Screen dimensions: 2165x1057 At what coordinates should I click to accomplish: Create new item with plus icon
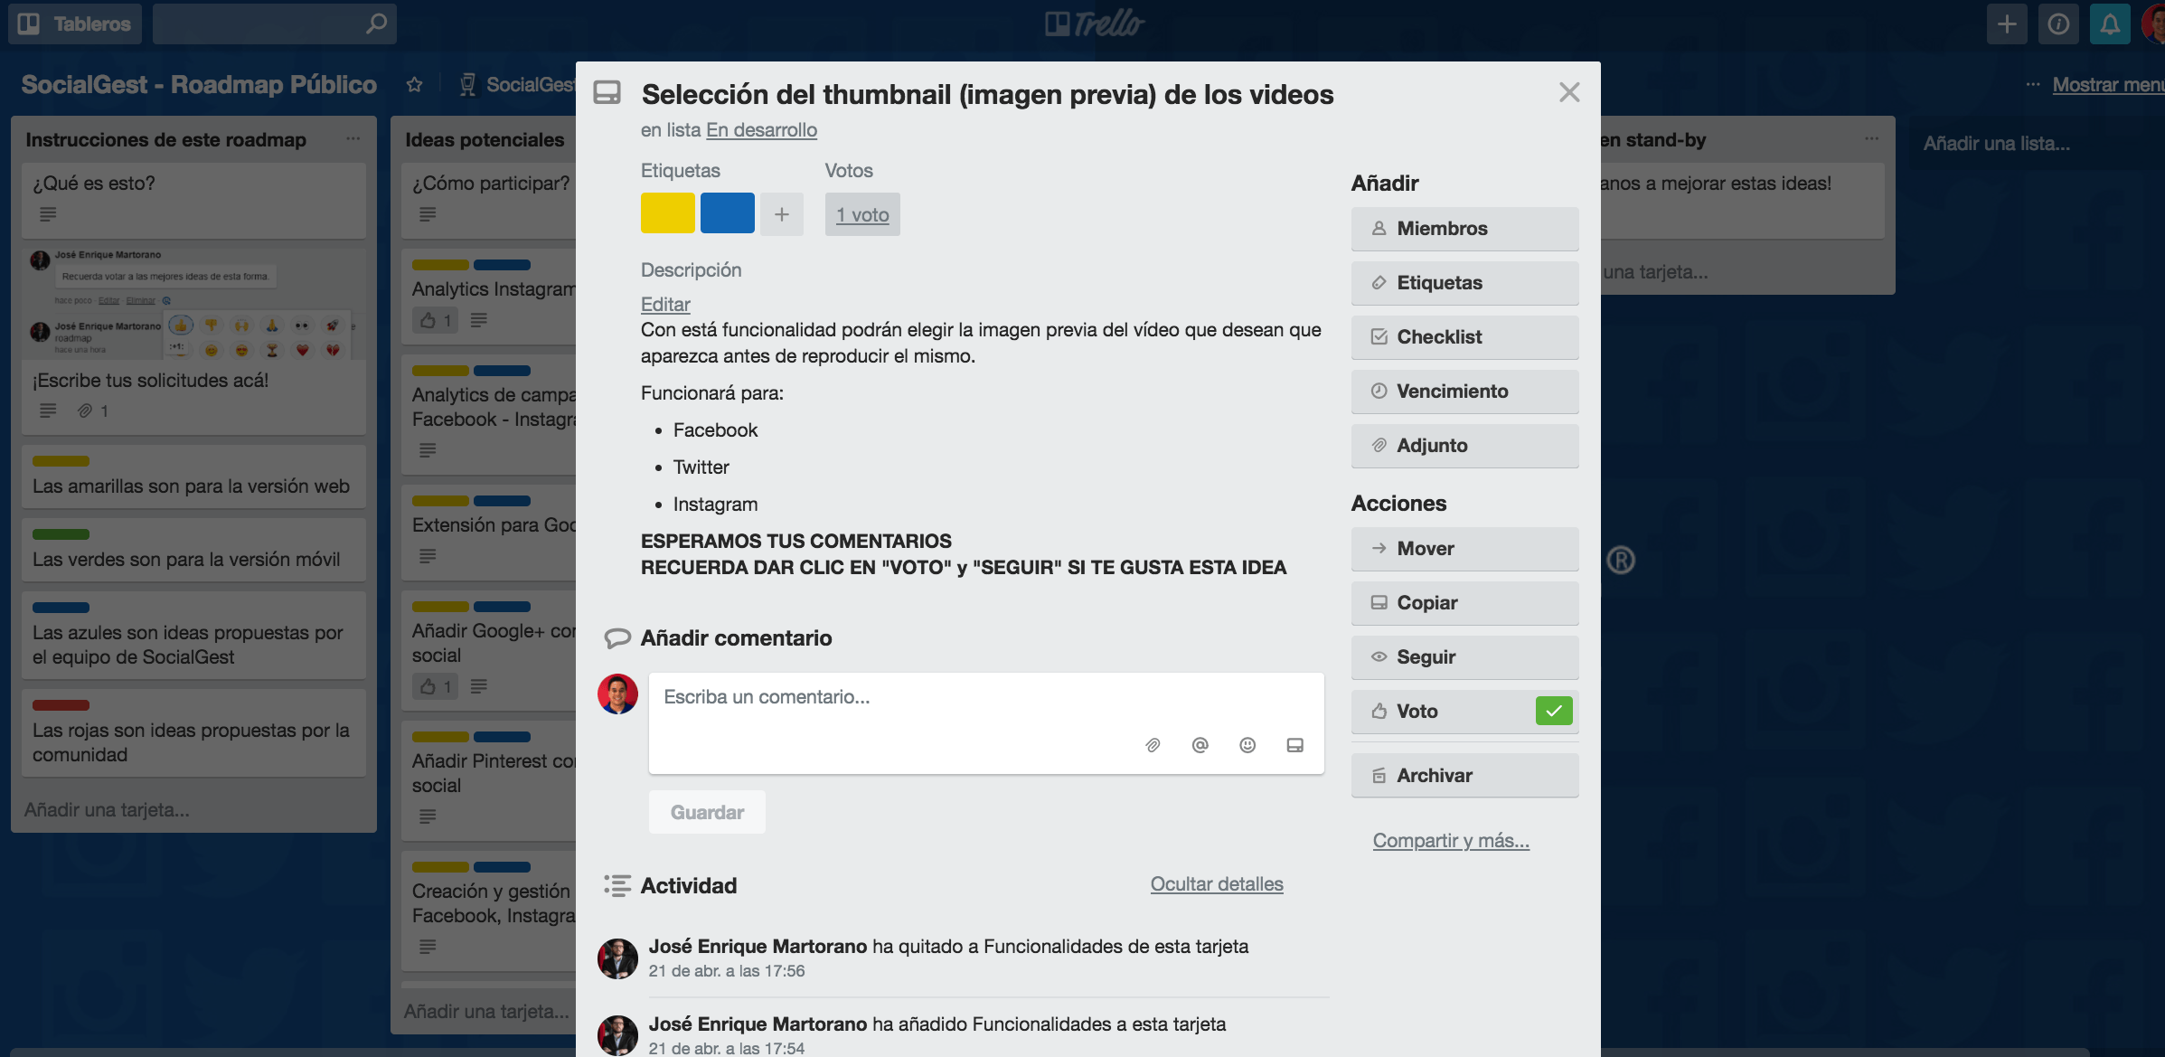[x=2006, y=24]
